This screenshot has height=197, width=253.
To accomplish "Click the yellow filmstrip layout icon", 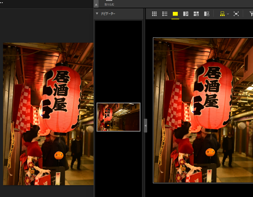I will (222, 14).
